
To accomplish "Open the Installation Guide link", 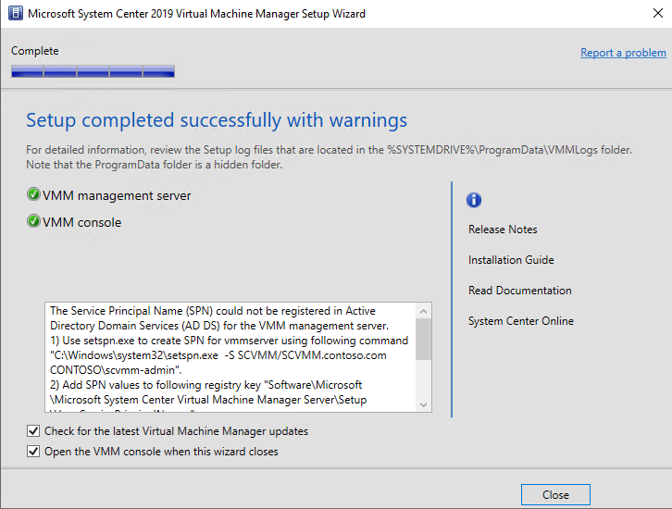I will pyautogui.click(x=511, y=260).
